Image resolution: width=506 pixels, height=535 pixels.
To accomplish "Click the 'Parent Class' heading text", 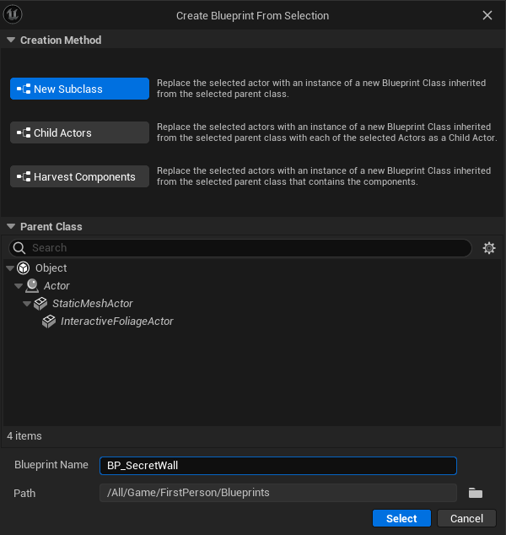I will 51,226.
